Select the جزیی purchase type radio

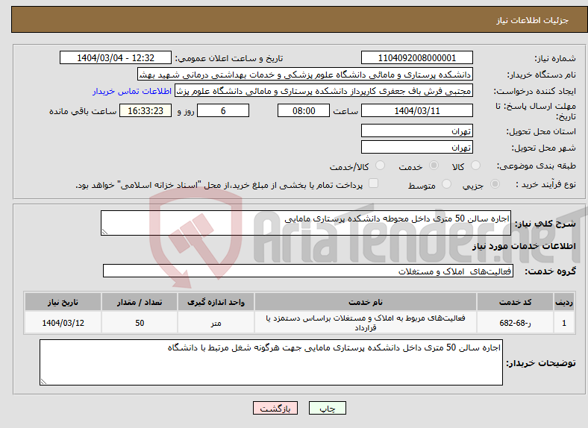tap(495, 183)
